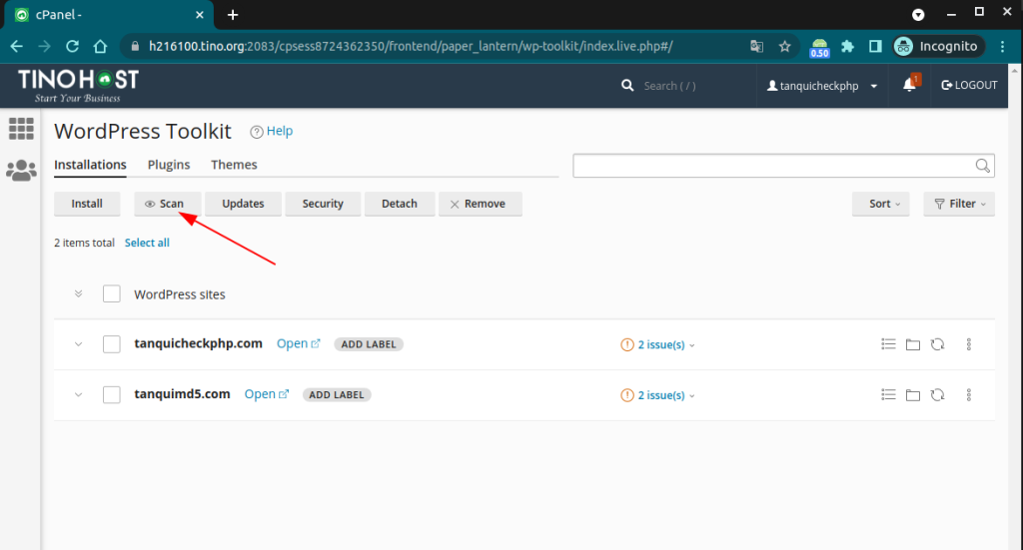Add a label to tanquicheckphp.com
This screenshot has width=1023, height=550.
point(369,344)
